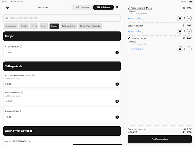195x146 pixels.
Task: Delete Cheeseburger from cart
Action: (180, 49)
